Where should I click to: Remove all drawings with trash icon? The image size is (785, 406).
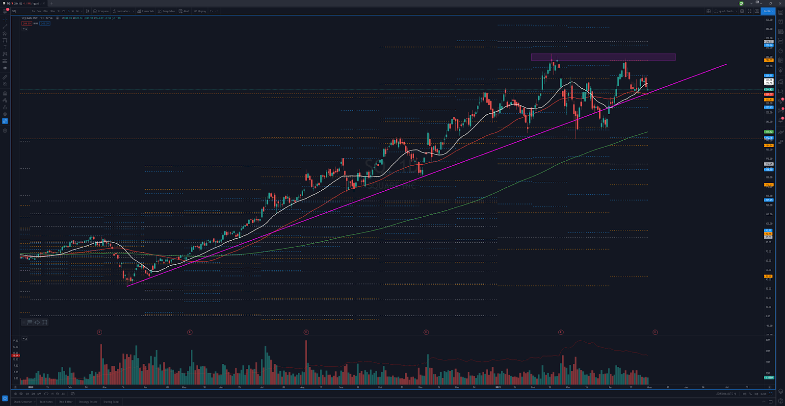pyautogui.click(x=5, y=130)
